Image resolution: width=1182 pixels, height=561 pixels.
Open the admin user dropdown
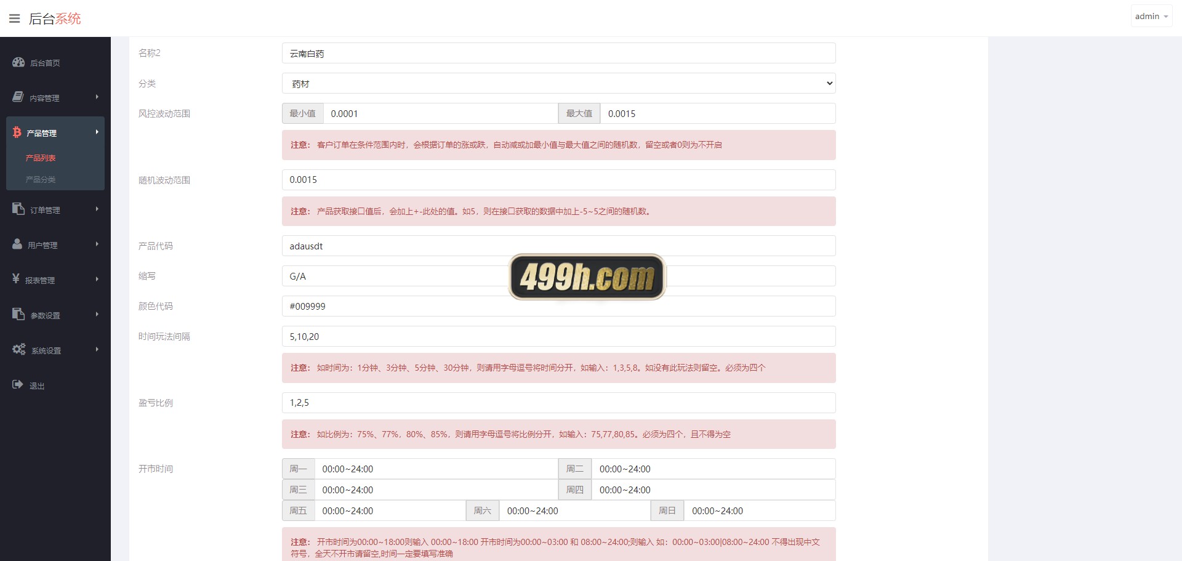(x=1151, y=17)
